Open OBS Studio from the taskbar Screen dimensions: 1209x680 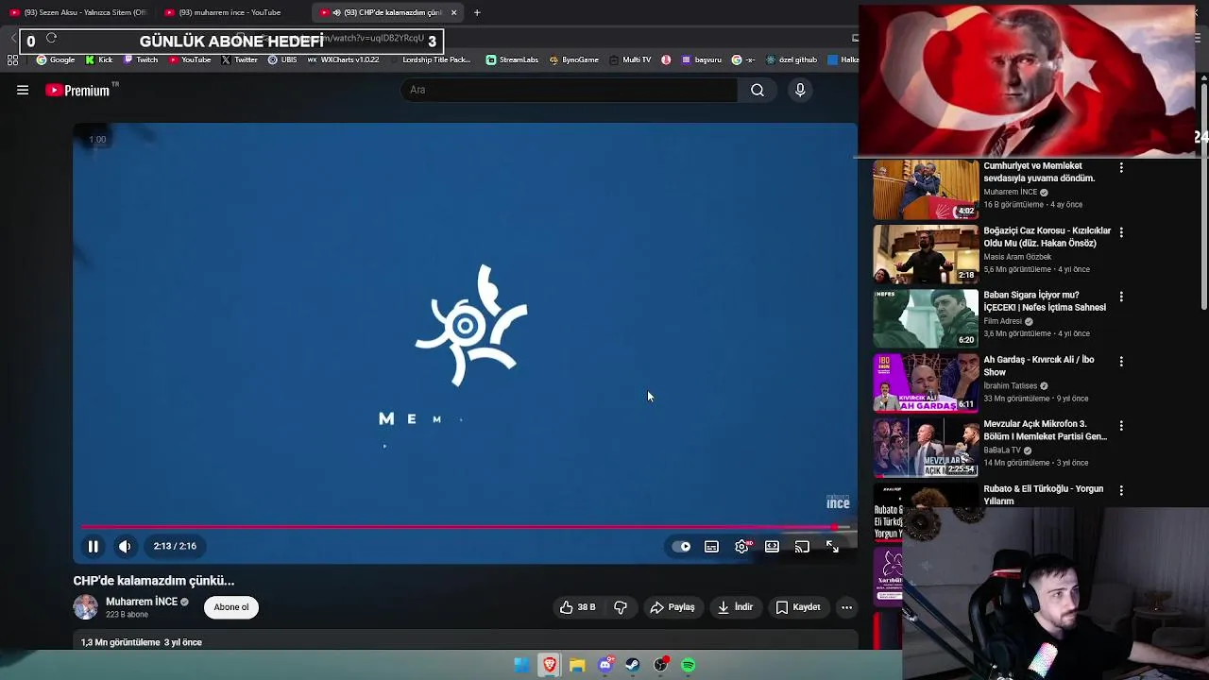[x=661, y=665]
